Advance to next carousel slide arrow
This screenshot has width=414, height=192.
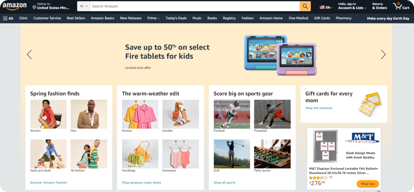383,54
